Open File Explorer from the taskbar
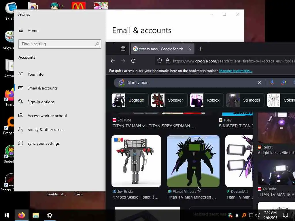Screen dimensions: 295x221 click(35, 215)
